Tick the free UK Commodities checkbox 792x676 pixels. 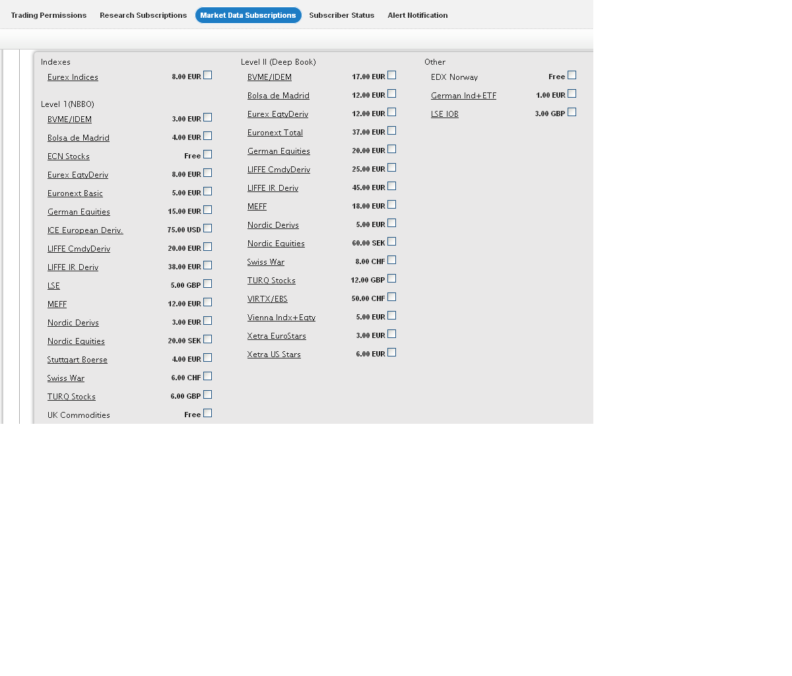(x=208, y=413)
